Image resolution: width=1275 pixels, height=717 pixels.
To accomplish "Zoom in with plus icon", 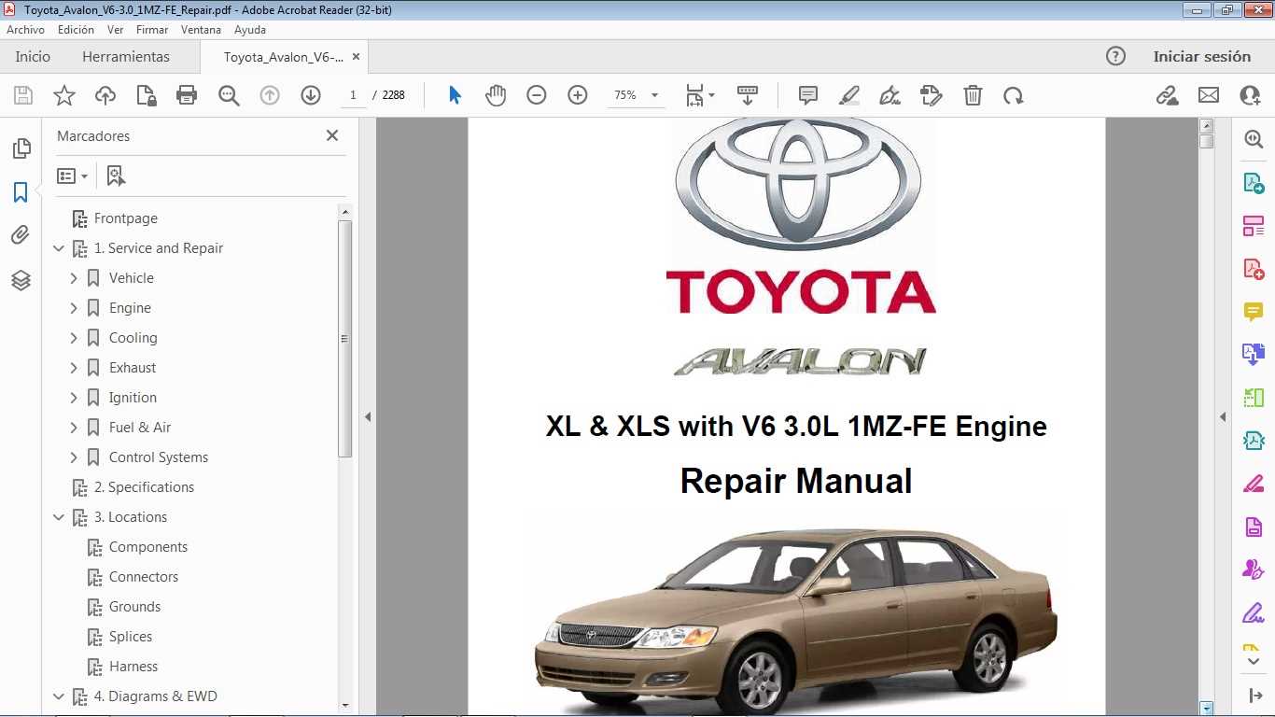I will tap(578, 95).
